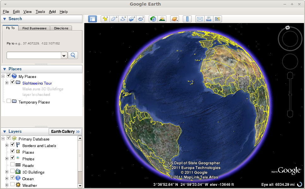Switch to the Find Businesses tab

pos(34,28)
